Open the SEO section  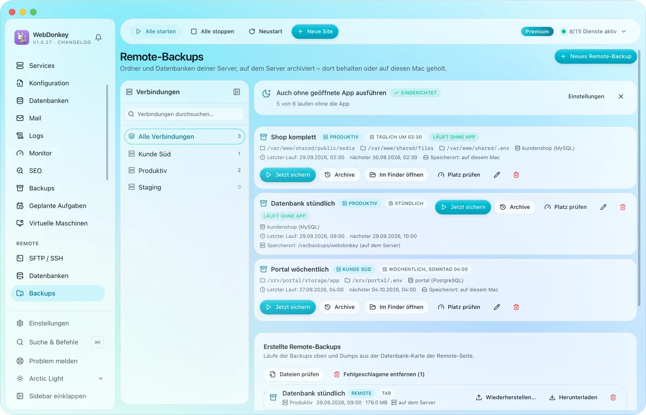(58, 171)
